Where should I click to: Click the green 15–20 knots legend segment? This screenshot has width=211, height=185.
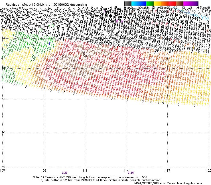pos(150,3)
